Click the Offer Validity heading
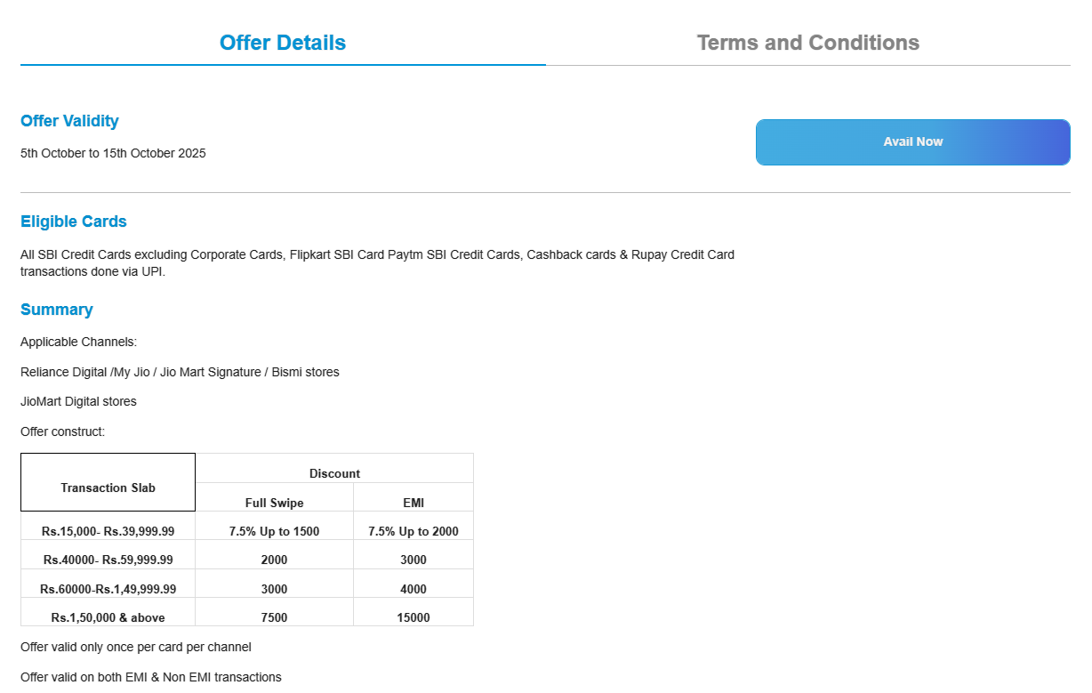This screenshot has height=693, width=1092. tap(69, 121)
